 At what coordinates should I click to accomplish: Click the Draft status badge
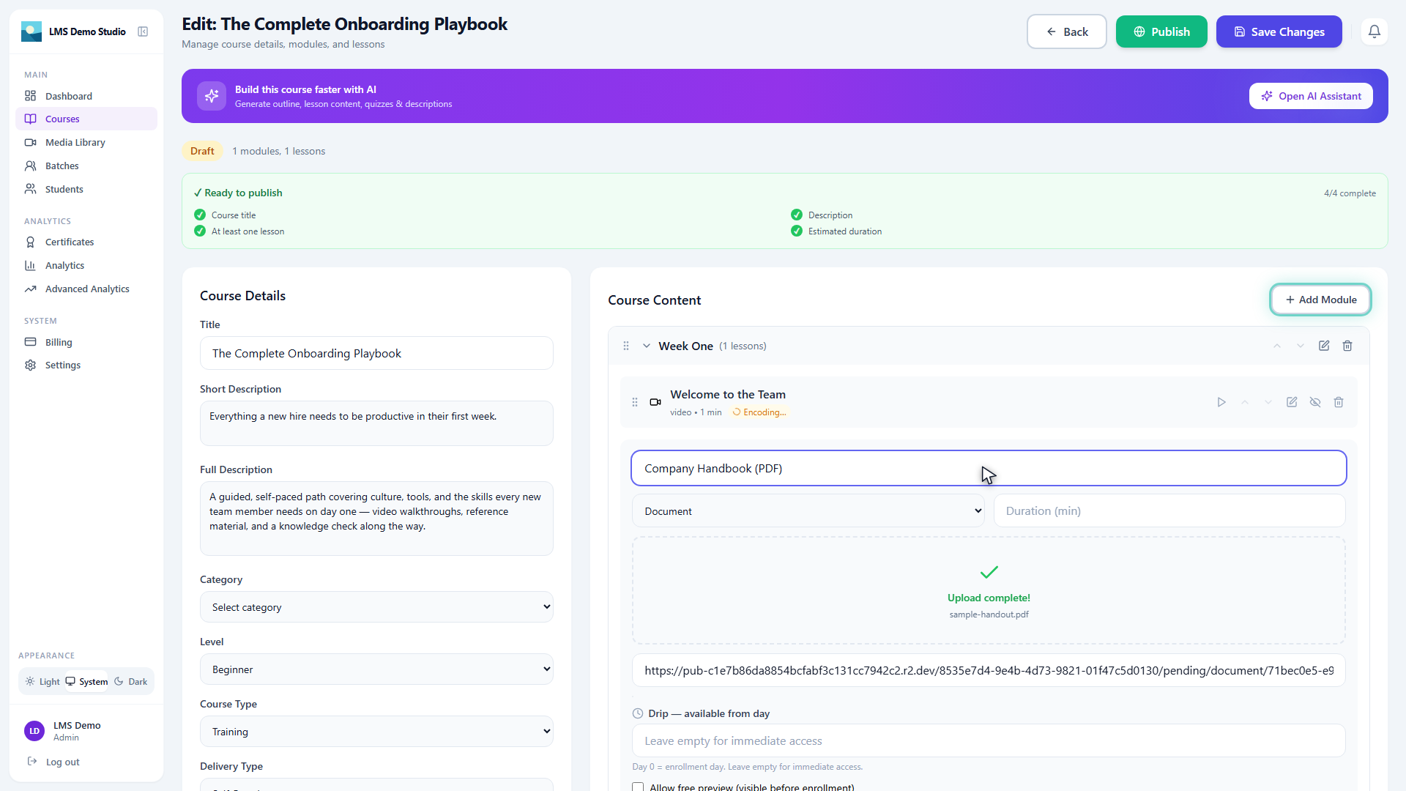tap(202, 151)
